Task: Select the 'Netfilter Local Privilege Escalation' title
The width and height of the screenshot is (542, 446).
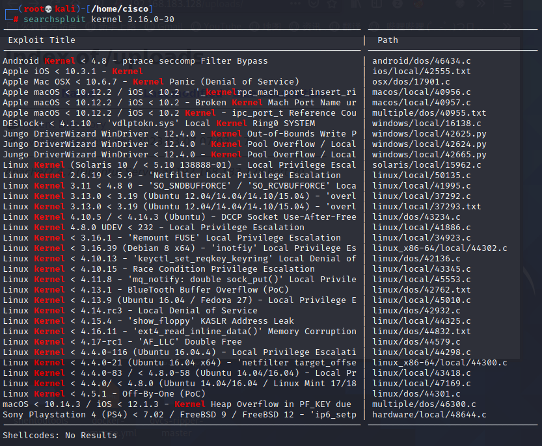Action: click(172, 175)
